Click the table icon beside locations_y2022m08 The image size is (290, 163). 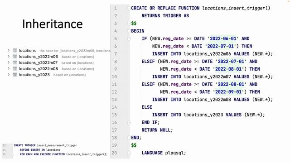click(x=15, y=69)
